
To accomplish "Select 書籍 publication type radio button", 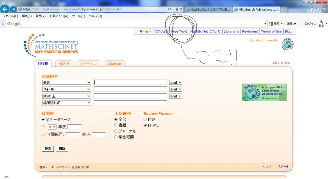I will coord(116,125).
